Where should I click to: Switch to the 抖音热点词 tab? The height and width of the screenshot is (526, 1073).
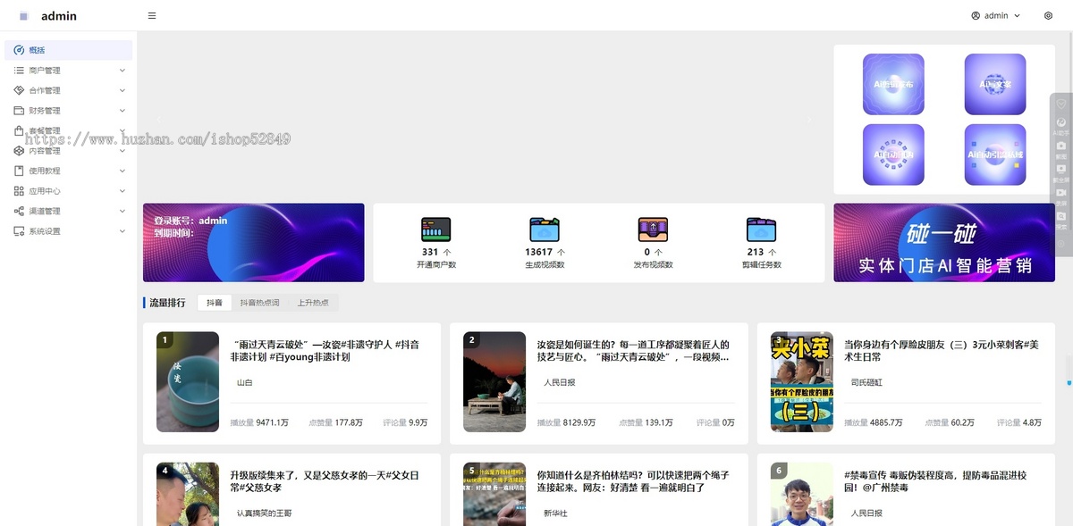(259, 303)
